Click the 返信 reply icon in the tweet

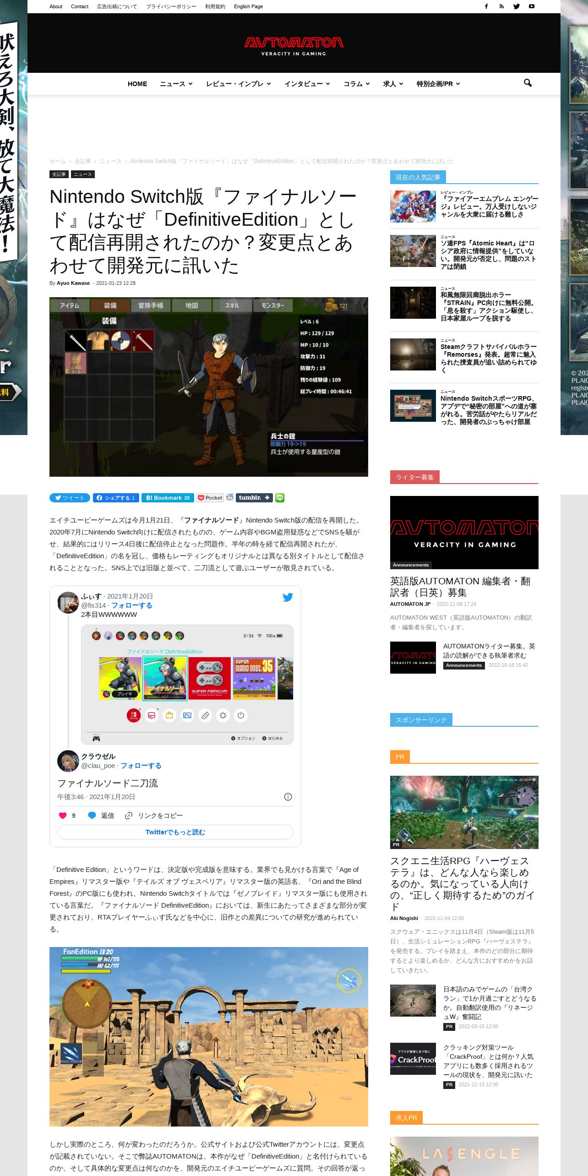click(92, 815)
